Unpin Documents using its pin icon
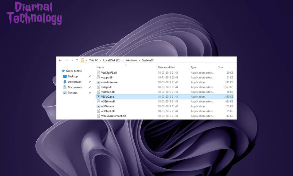Viewport: 293px width, 176px height. pyautogui.click(x=90, y=87)
